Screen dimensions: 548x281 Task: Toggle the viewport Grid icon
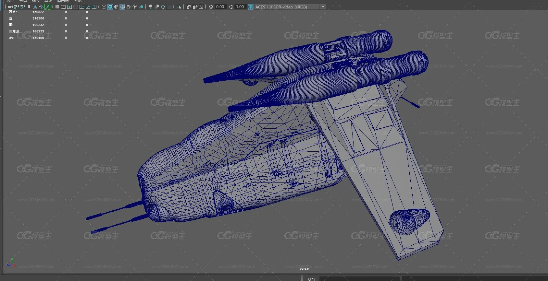coord(57,7)
